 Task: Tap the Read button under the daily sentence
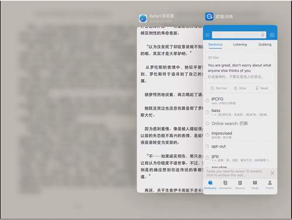coord(262,88)
